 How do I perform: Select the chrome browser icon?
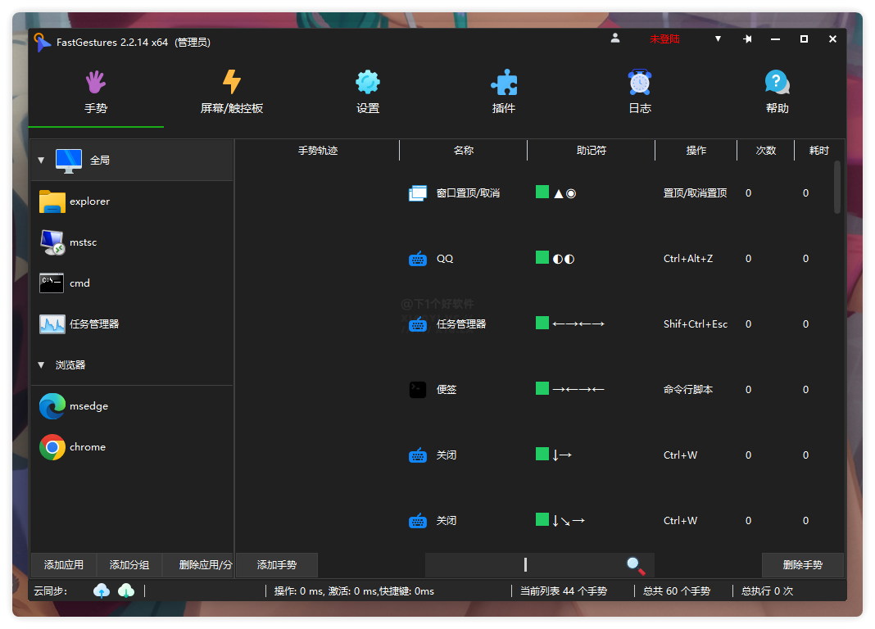[52, 447]
